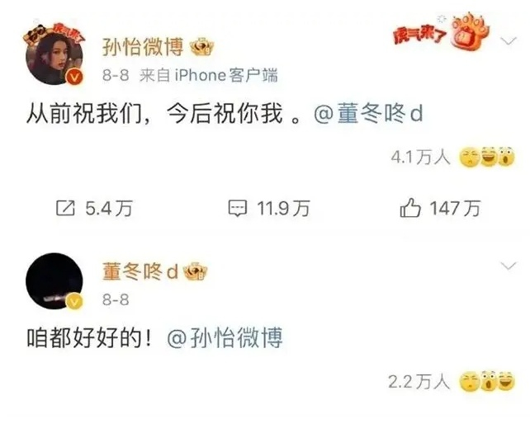Follow the @董冬咚d mention link
The width and height of the screenshot is (530, 433).
click(368, 114)
